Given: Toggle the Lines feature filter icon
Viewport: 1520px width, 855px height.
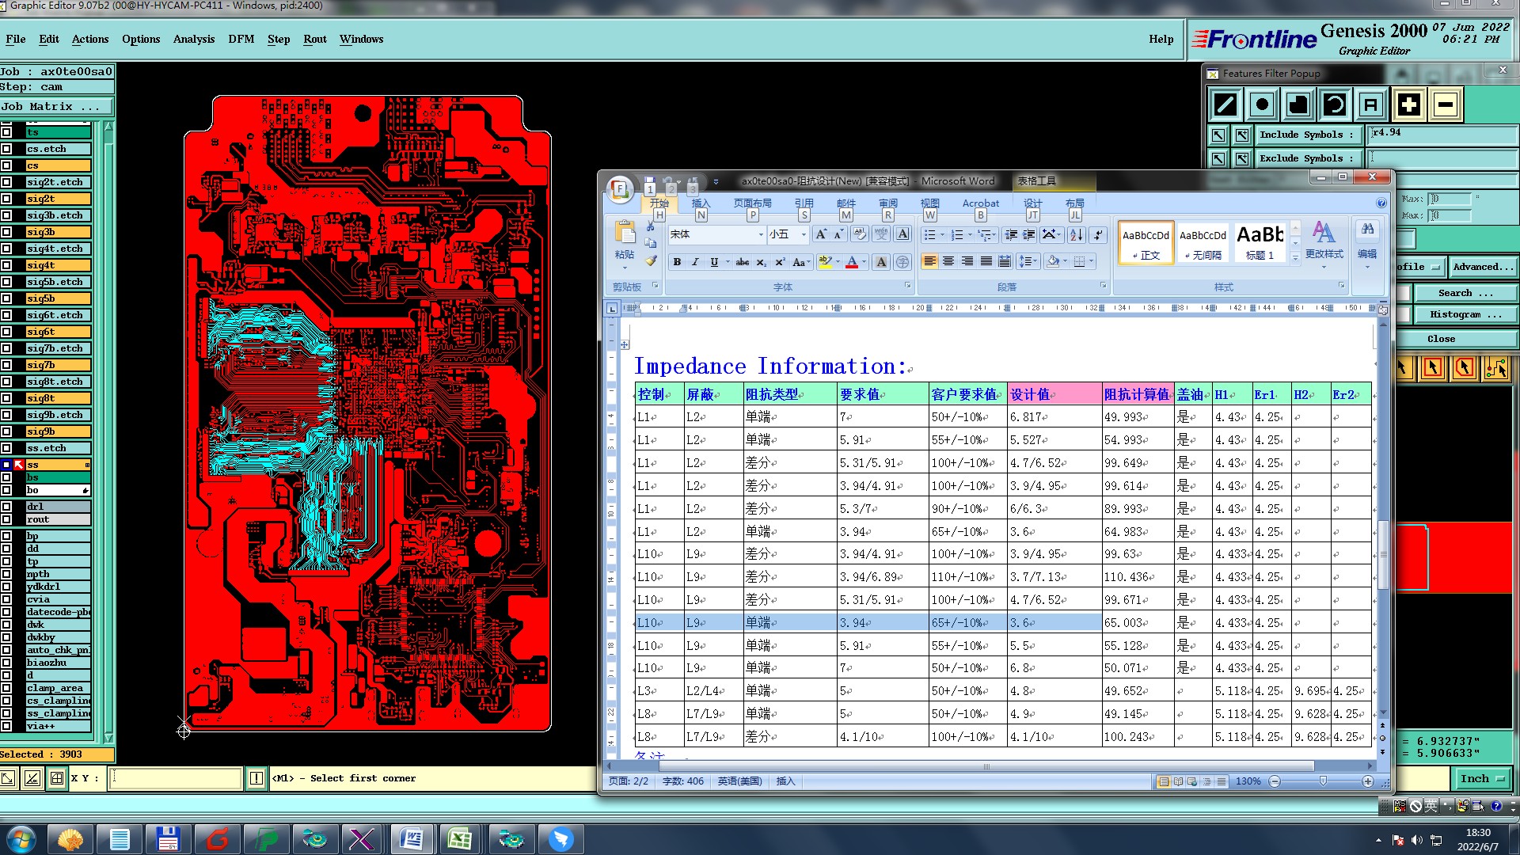Looking at the screenshot, I should [x=1225, y=104].
